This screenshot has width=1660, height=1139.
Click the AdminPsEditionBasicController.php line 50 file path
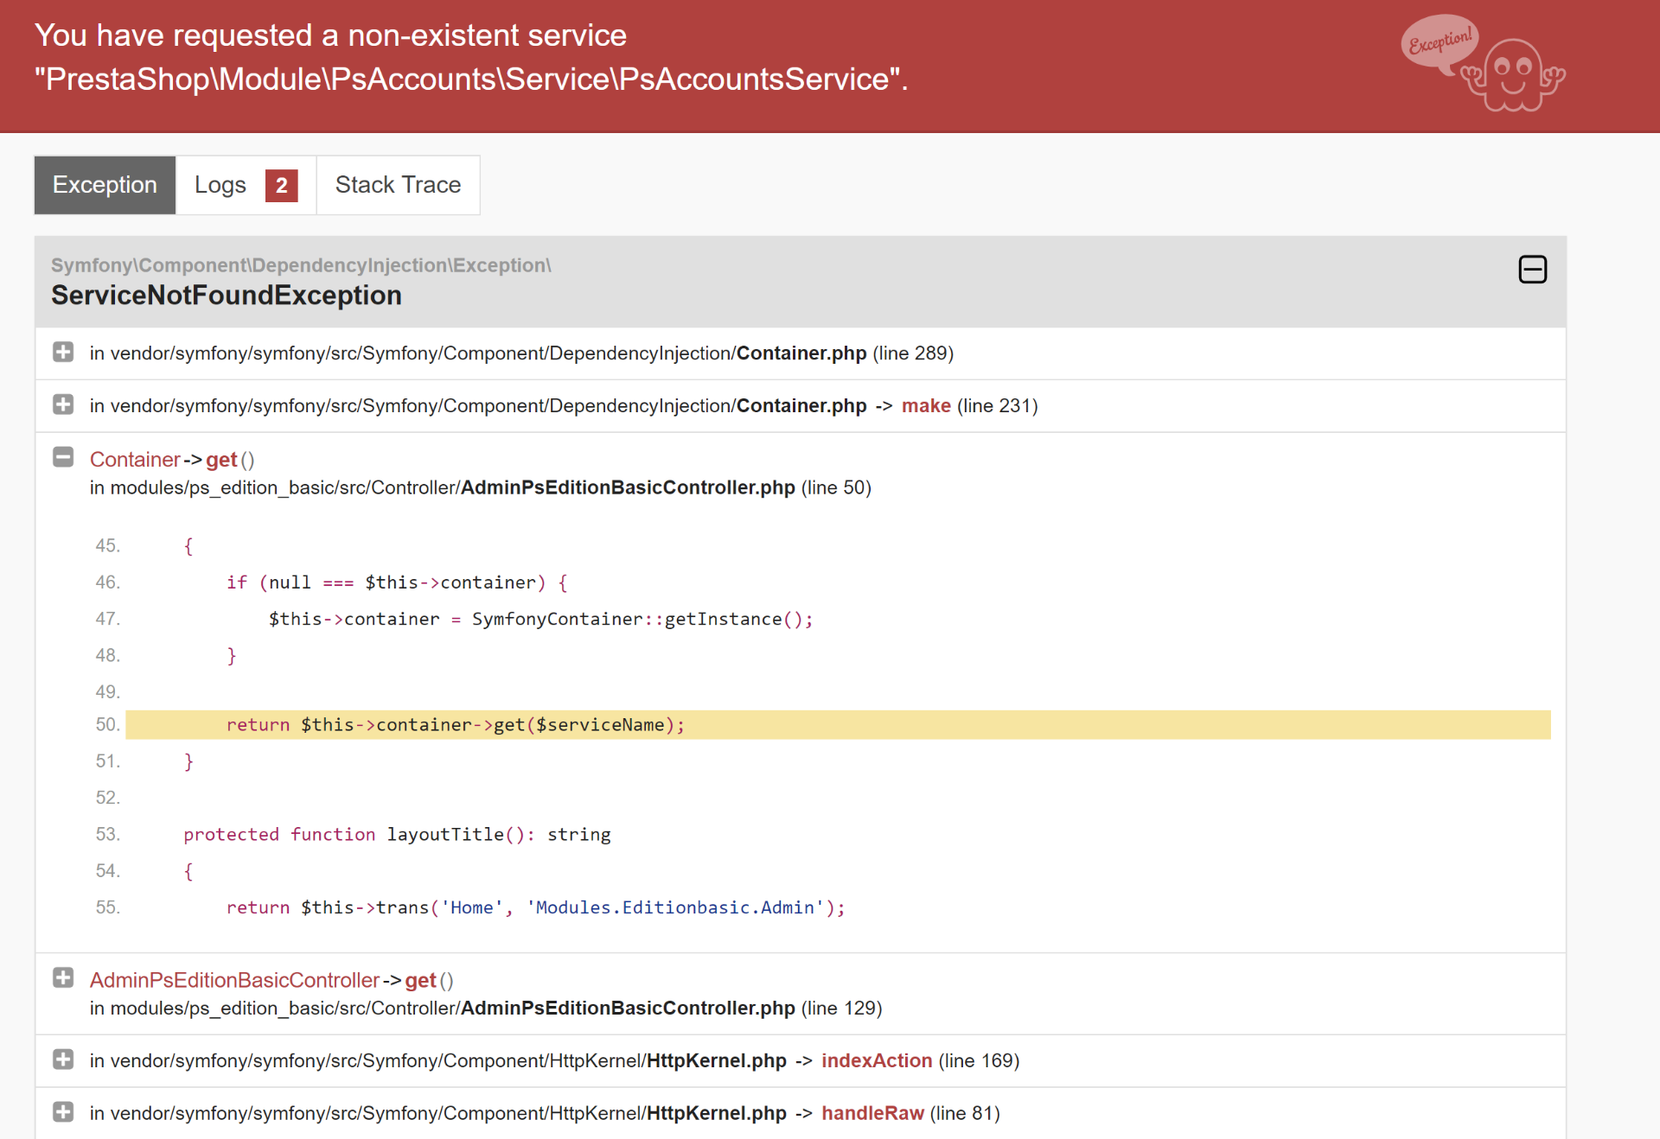(480, 488)
